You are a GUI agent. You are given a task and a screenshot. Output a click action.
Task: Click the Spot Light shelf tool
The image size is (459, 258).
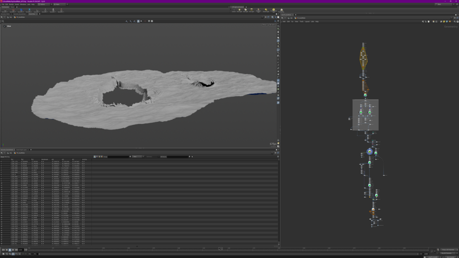246,11
